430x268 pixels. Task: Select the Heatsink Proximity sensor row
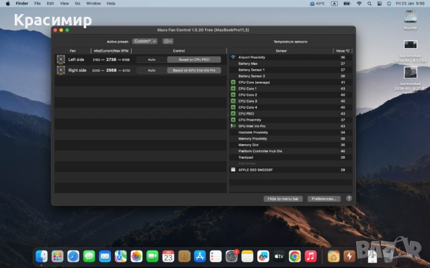click(291, 133)
